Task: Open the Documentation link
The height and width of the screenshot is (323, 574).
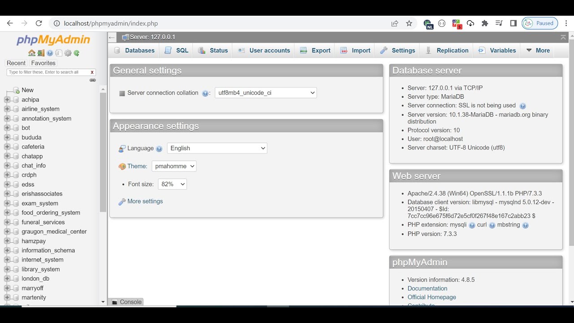Action: (427, 288)
